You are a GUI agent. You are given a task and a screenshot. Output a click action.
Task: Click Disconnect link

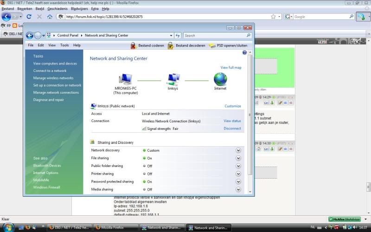coord(232,129)
